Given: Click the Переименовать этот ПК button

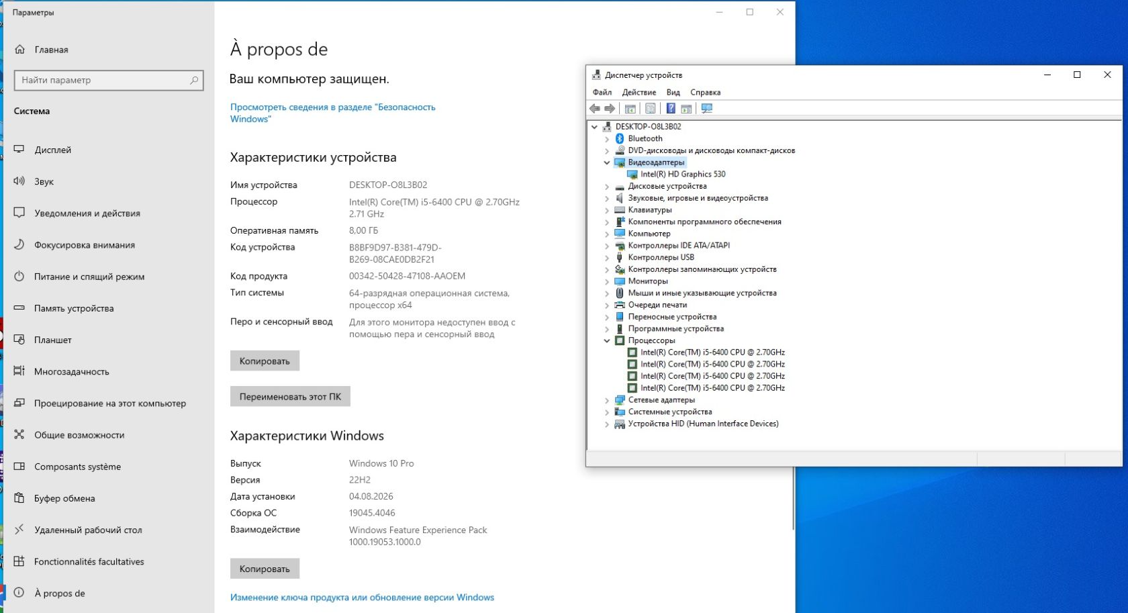Looking at the screenshot, I should click(x=290, y=396).
